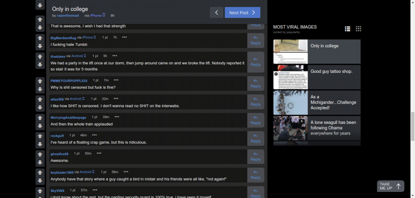Downvote ghostfox69's Awesome comment

[x=40, y=162]
